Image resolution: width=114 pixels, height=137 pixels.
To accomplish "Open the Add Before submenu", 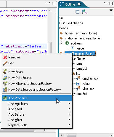I will pyautogui.click(x=37, y=114).
